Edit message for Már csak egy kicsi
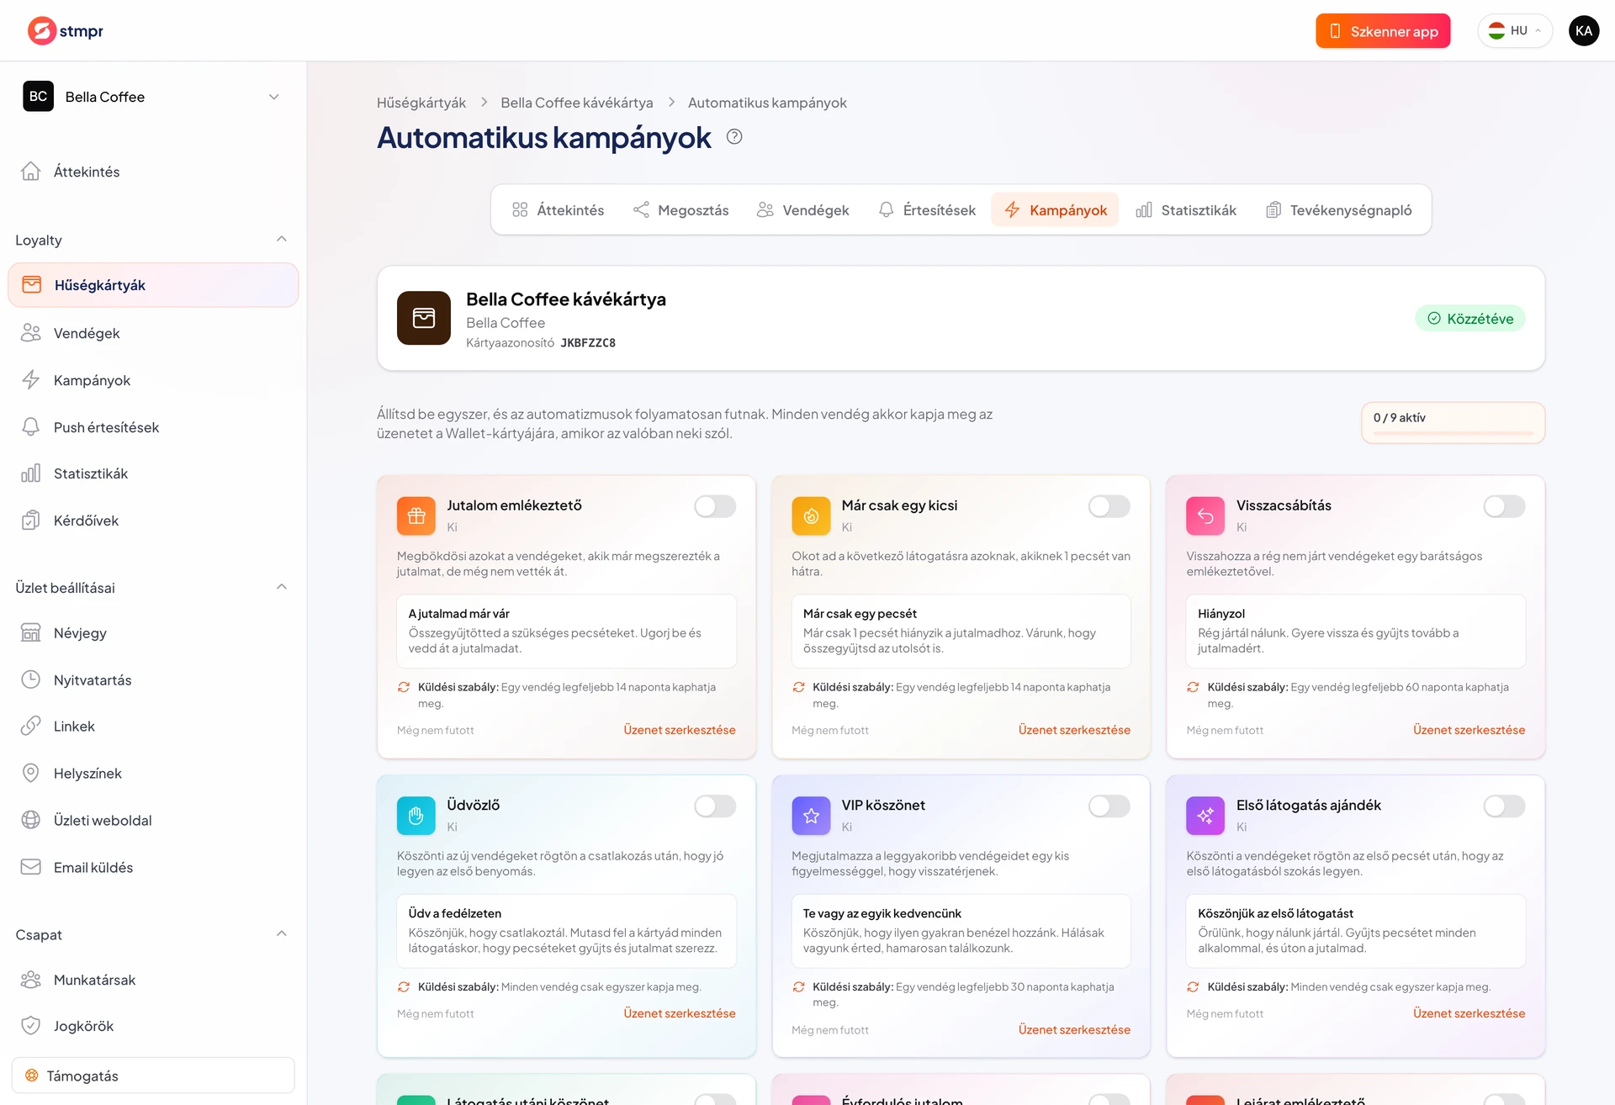The image size is (1615, 1105). tap(1074, 730)
